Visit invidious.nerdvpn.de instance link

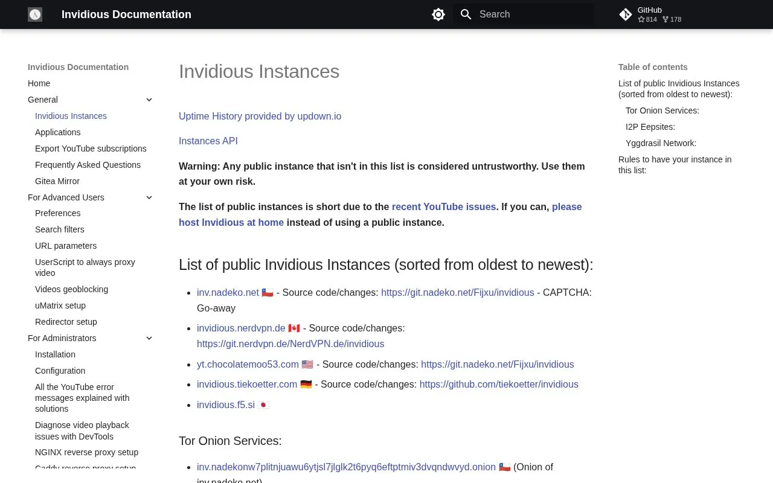point(241,328)
